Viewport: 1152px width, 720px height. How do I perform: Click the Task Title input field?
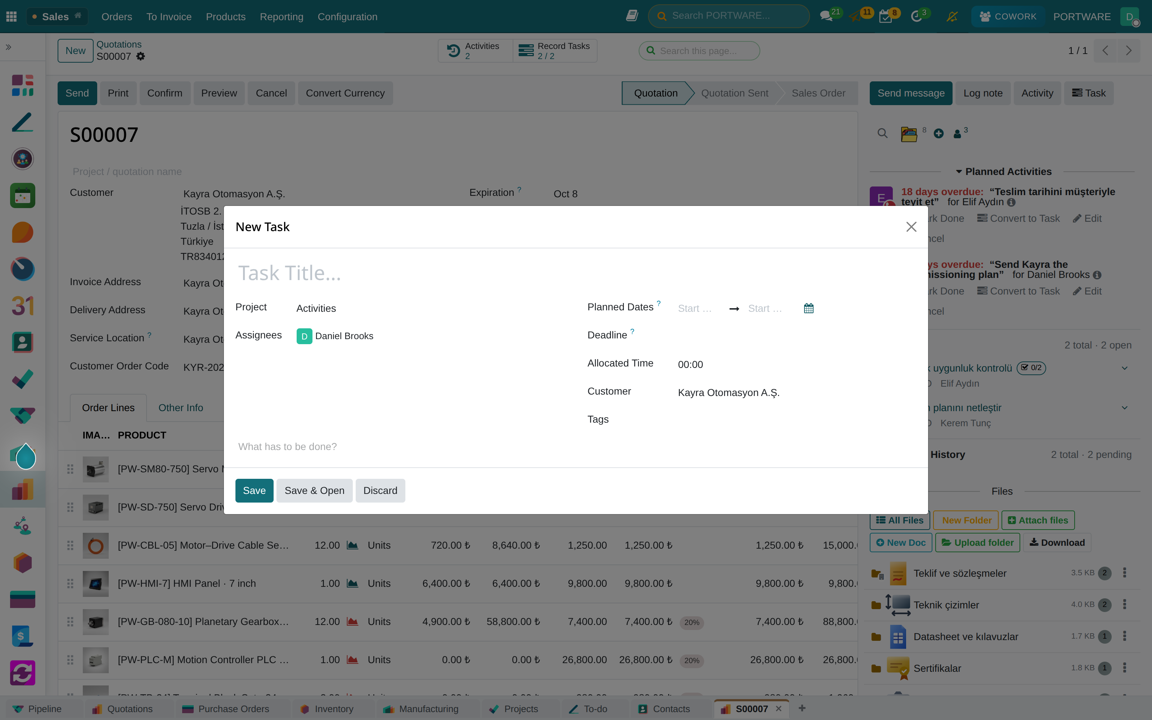575,273
